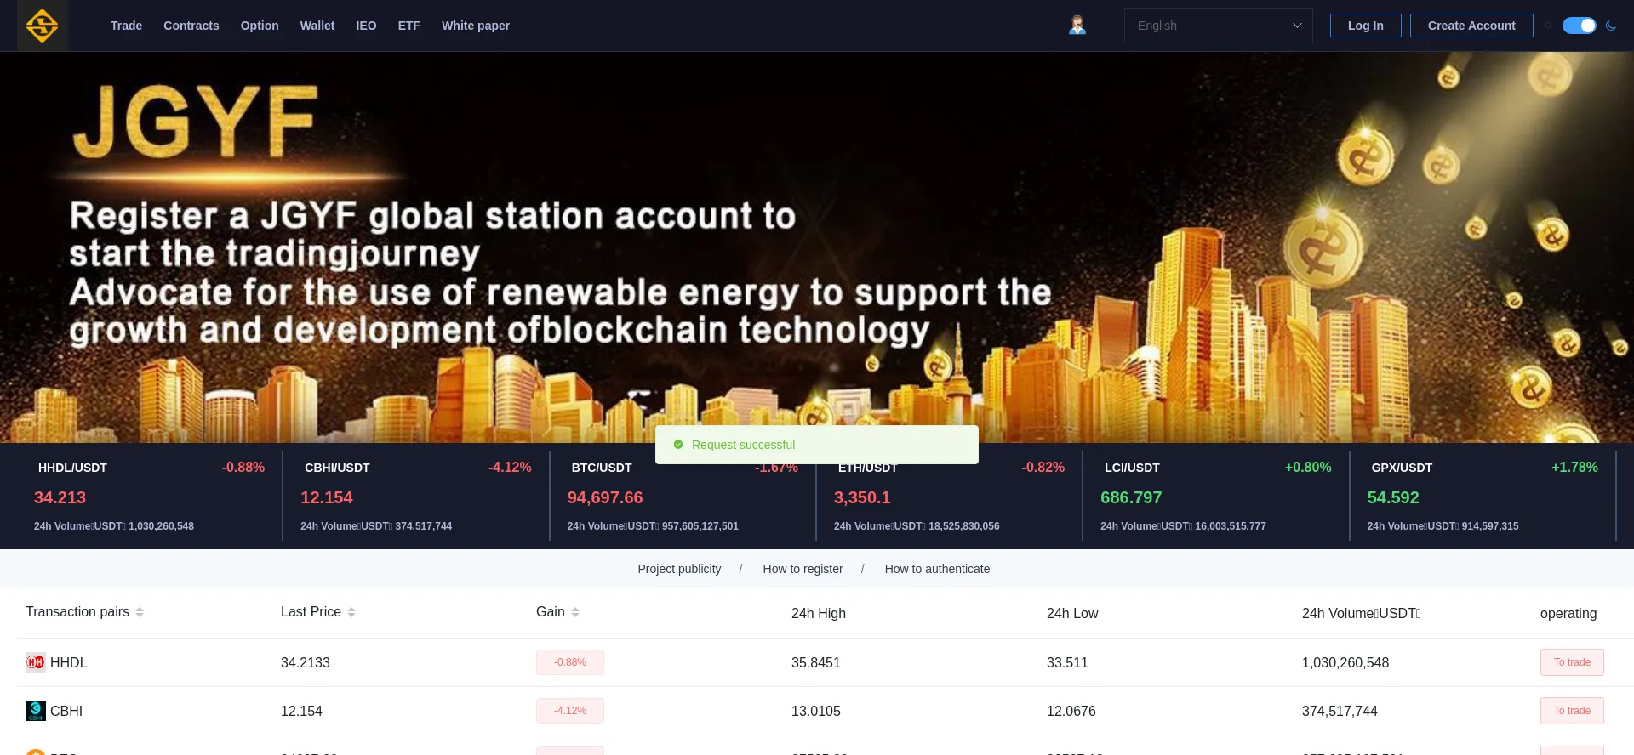Click the CBHI coin icon in table
The image size is (1634, 755).
[36, 711]
